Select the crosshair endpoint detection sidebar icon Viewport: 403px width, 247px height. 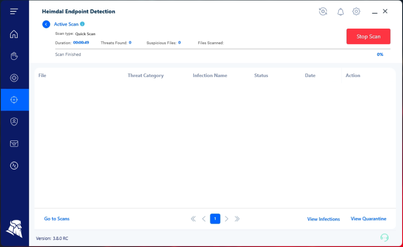[x=15, y=100]
